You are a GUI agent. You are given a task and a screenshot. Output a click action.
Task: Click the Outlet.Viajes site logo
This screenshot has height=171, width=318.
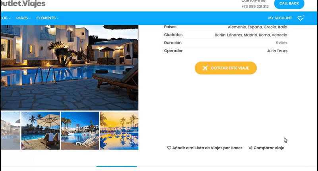tap(23, 4)
